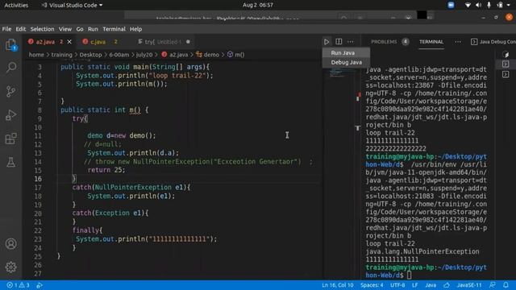516x290 pixels.
Task: Open the Accounts icon in activity bar
Action: pos(10,243)
